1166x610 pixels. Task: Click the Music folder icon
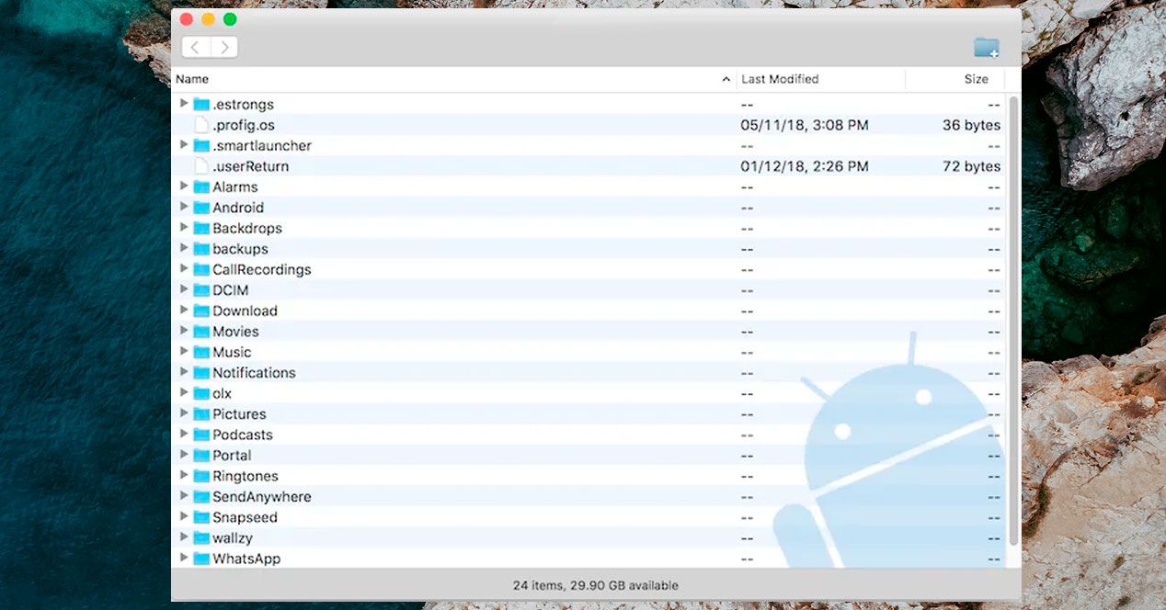[x=201, y=352]
